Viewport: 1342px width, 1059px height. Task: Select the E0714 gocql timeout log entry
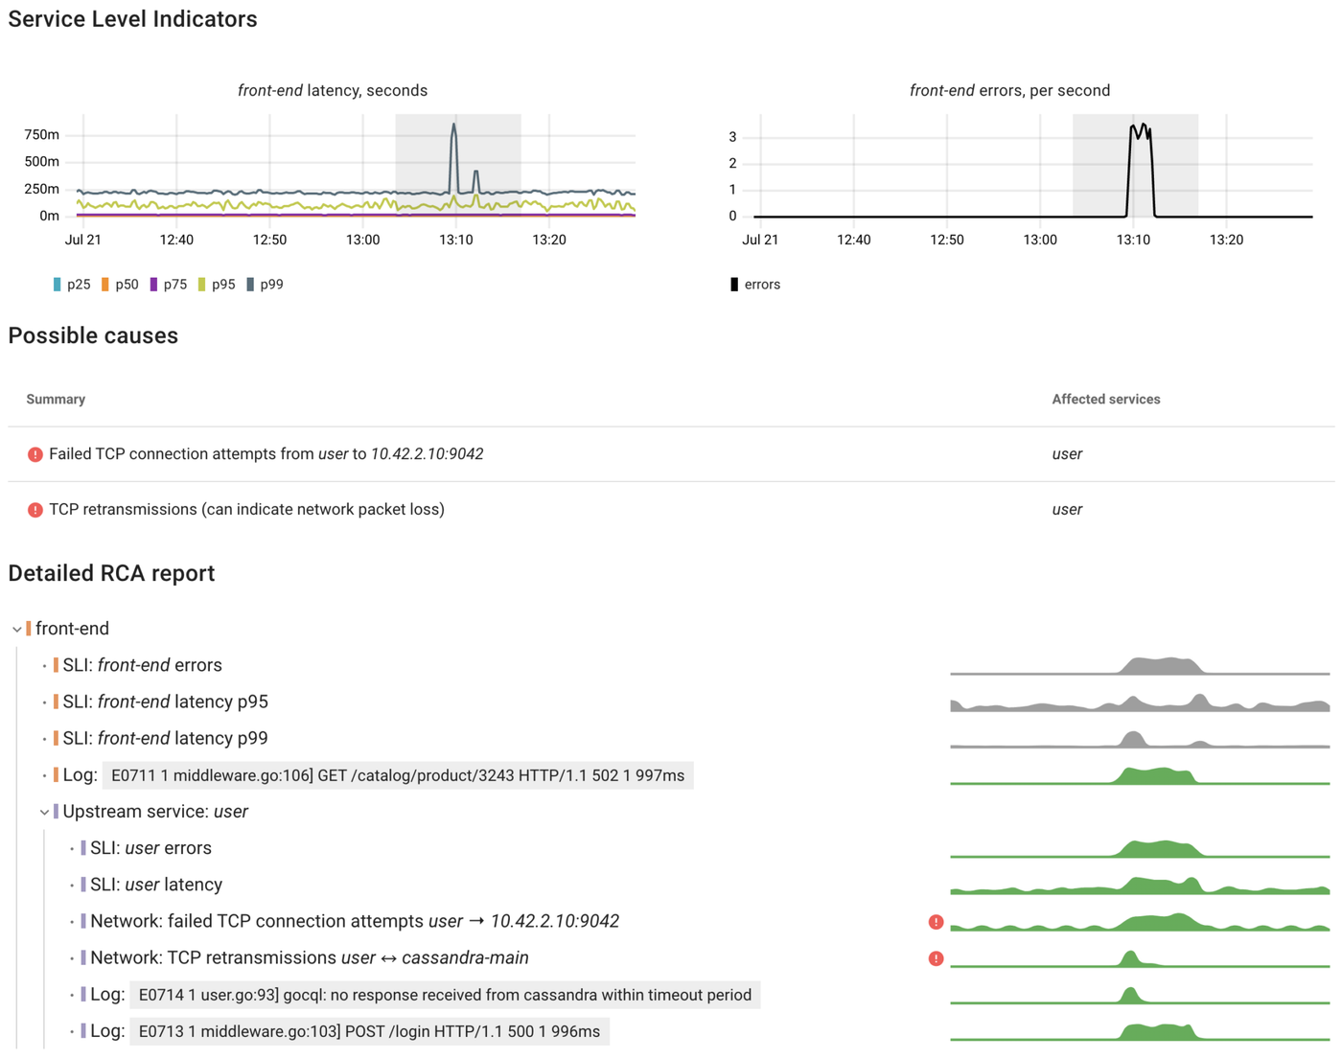444,995
